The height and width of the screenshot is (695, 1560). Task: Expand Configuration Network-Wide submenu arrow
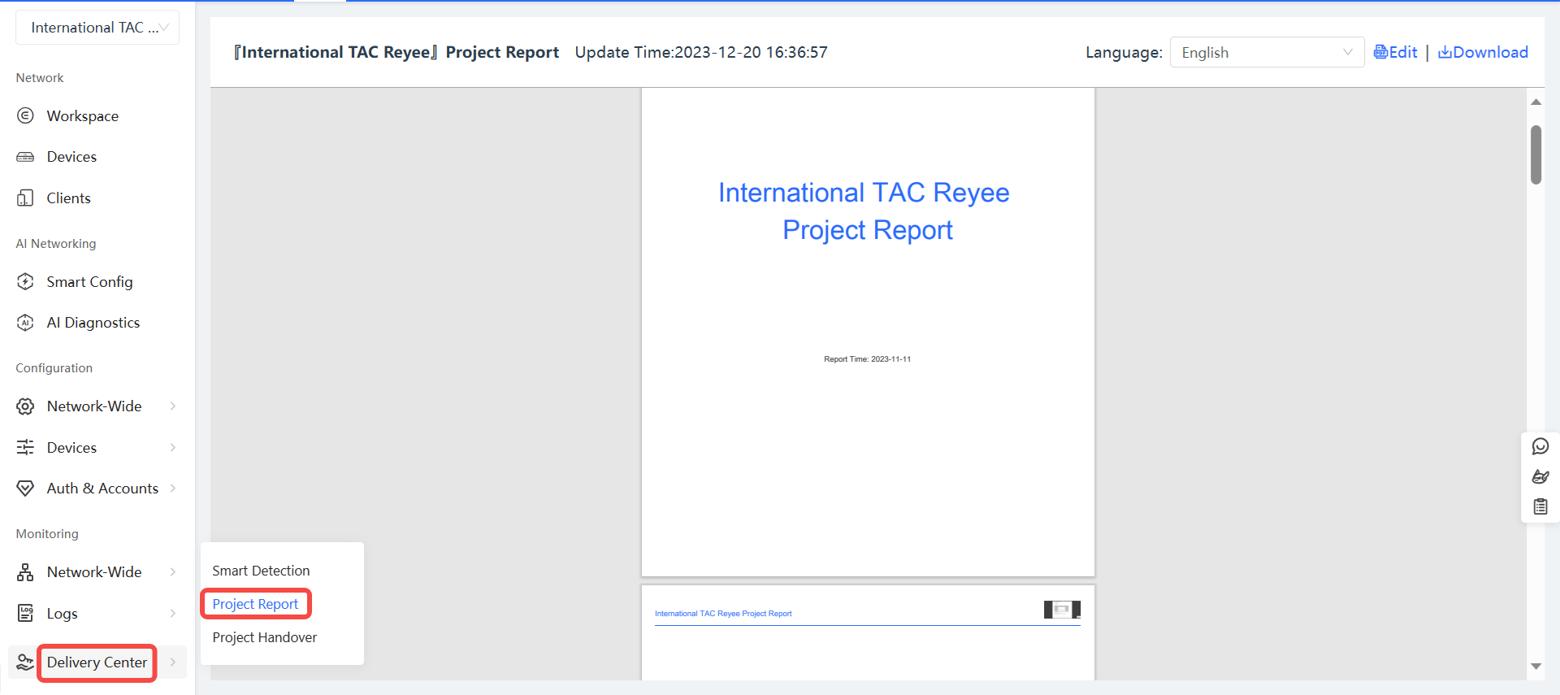(x=172, y=406)
